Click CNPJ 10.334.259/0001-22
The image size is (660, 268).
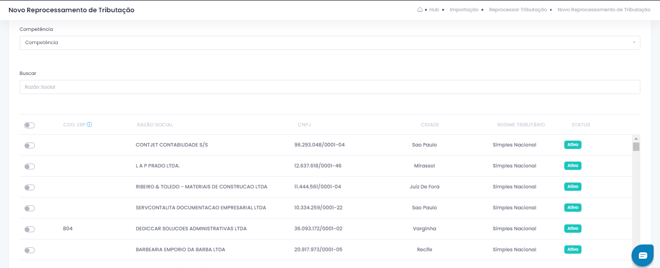[318, 208]
